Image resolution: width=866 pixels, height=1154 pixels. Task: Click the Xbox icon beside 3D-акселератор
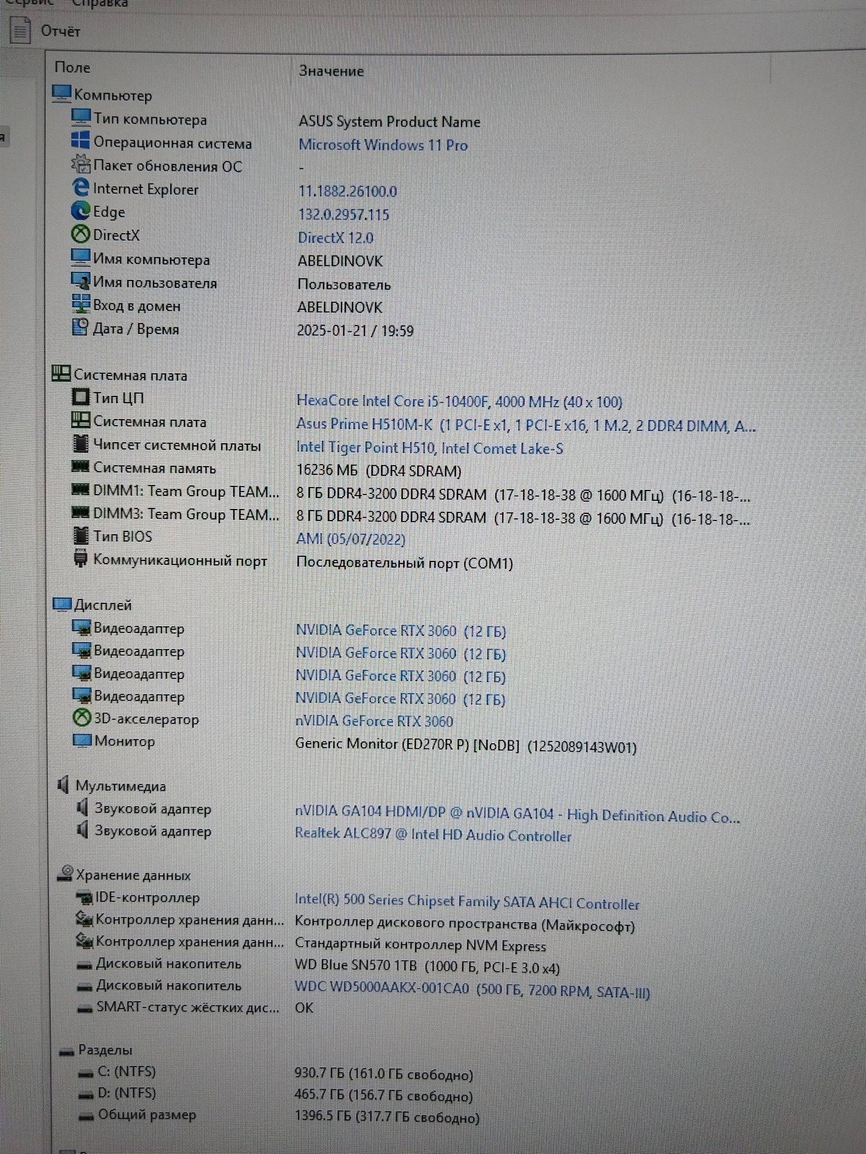[x=82, y=718]
